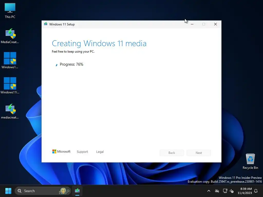The image size is (263, 197).
Task: Select the MediaCreat... desktop shortcut
Action: 10,36
